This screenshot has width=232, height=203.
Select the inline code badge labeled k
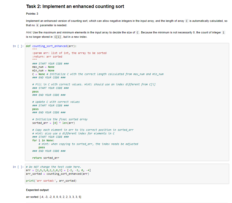37,25
